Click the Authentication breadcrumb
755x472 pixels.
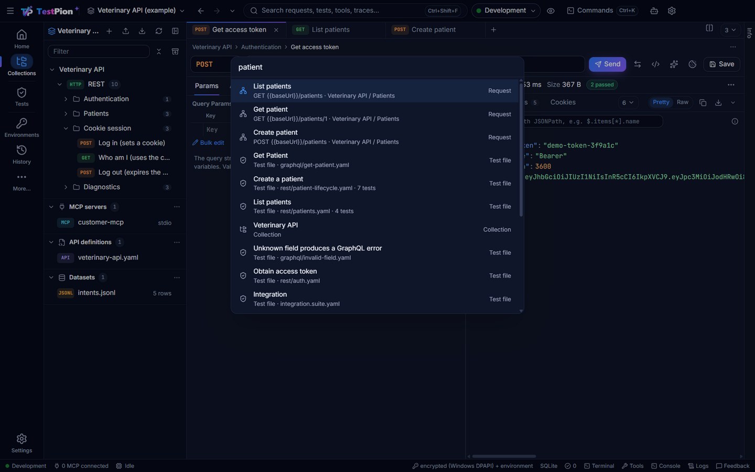[261, 47]
